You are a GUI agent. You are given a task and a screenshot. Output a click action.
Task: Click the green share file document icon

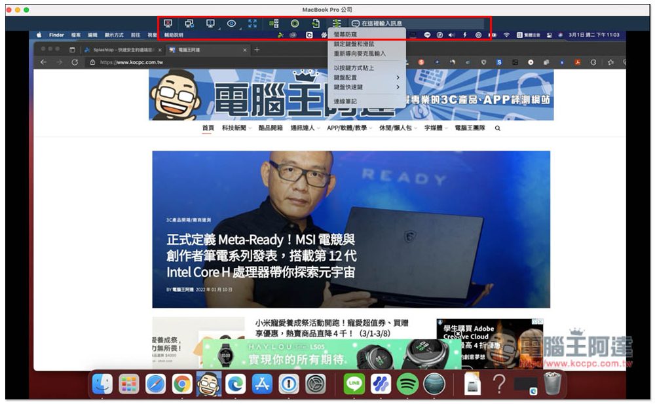click(x=316, y=24)
